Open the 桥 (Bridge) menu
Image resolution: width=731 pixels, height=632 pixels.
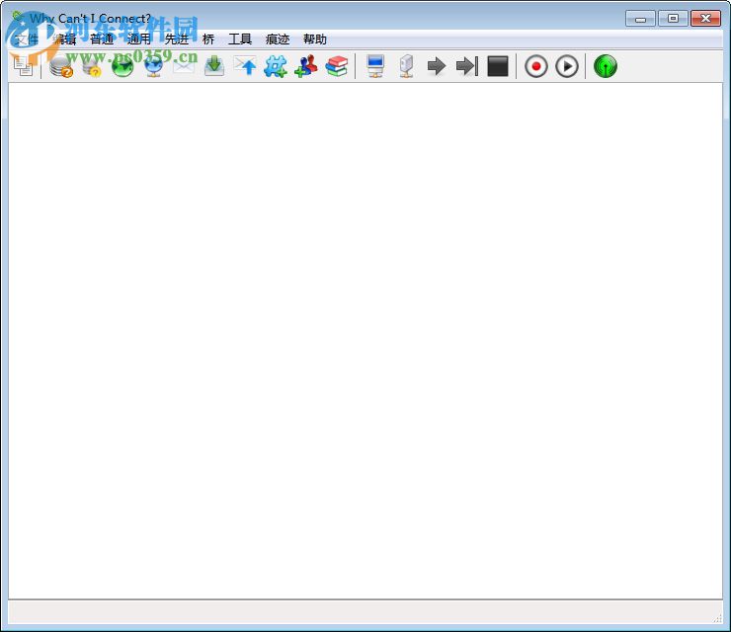pyautogui.click(x=208, y=39)
